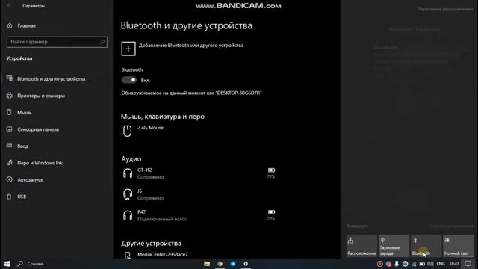This screenshot has height=269, width=478.
Task: Open Chrome from the taskbar
Action: 220,264
